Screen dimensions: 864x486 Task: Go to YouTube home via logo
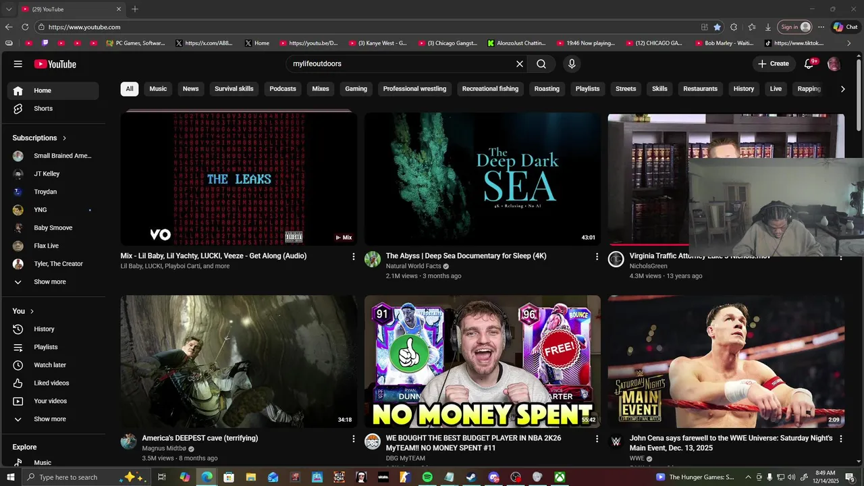pos(55,64)
